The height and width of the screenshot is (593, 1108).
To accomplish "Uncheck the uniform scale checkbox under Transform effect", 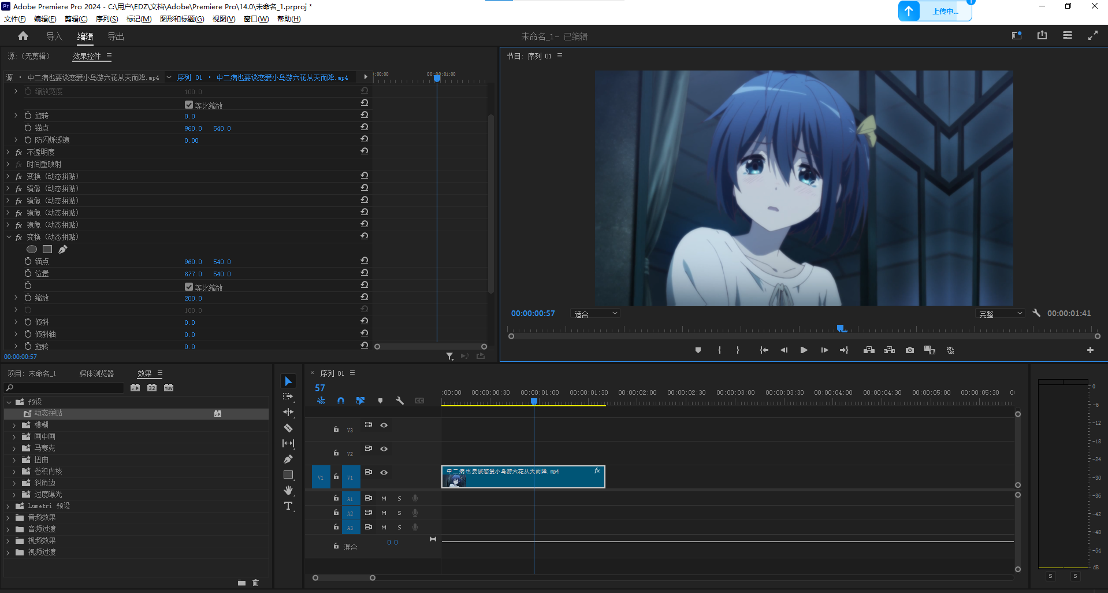I will (189, 287).
